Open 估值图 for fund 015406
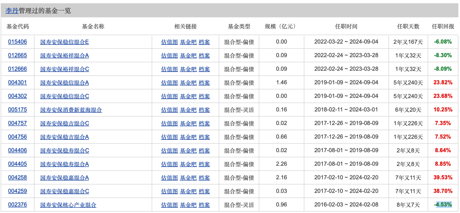This screenshot has height=213, width=460. coord(169,42)
